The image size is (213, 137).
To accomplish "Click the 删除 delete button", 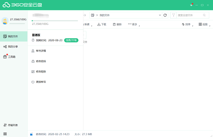I will coord(117,25).
